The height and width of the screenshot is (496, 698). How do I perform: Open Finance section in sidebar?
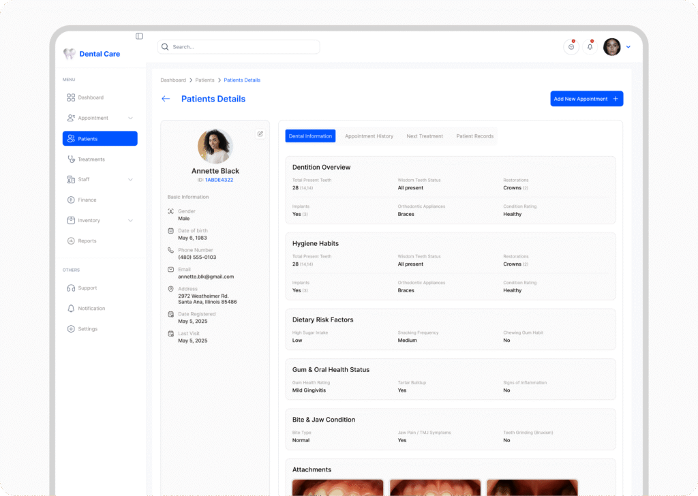pyautogui.click(x=87, y=200)
